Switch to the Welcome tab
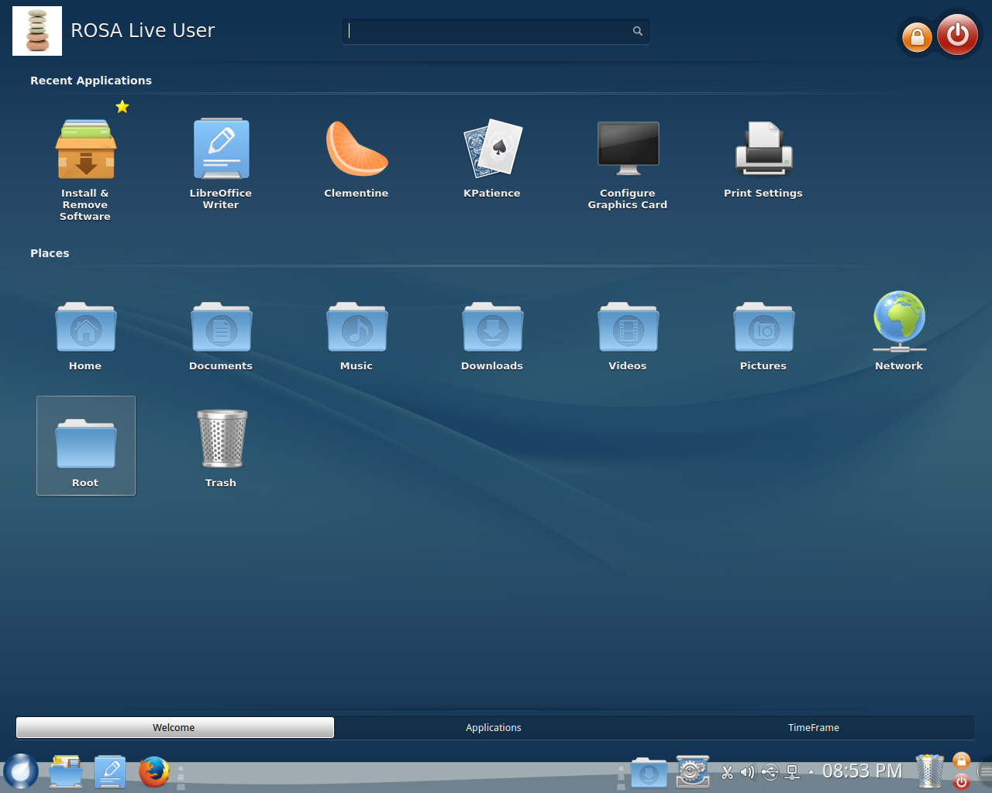992x793 pixels. [174, 727]
